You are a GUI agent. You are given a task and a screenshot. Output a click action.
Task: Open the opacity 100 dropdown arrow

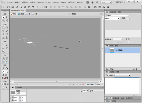[88, 91]
